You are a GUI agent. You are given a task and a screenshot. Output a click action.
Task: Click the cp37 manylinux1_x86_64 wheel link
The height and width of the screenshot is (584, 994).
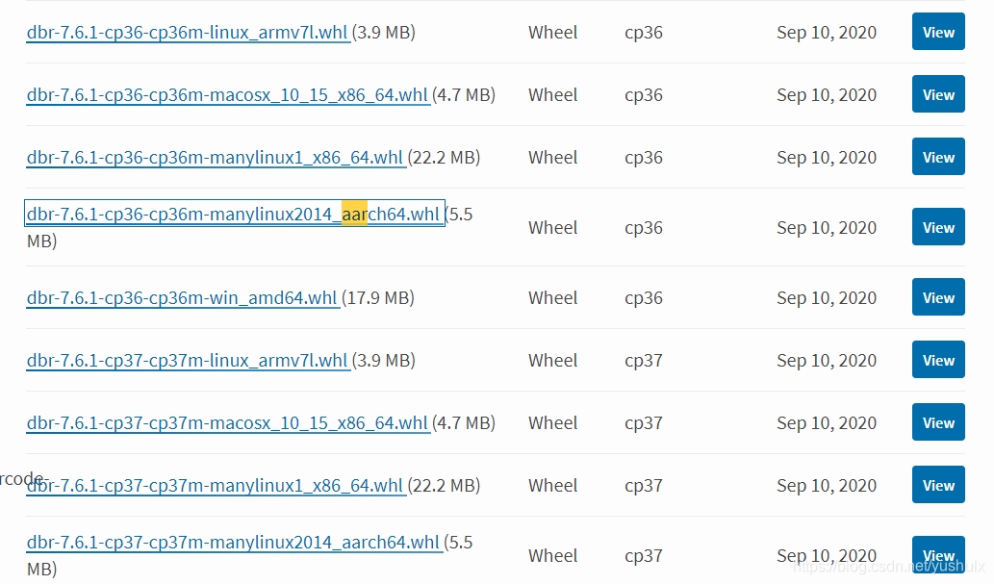coord(216,485)
